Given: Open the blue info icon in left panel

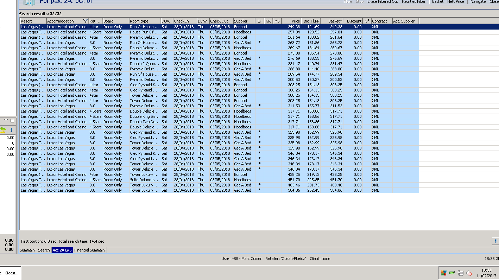Looking at the screenshot, I should point(11,130).
